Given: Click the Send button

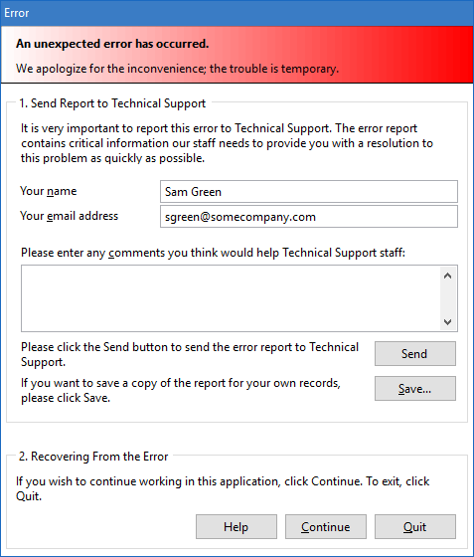Looking at the screenshot, I should pos(415,353).
